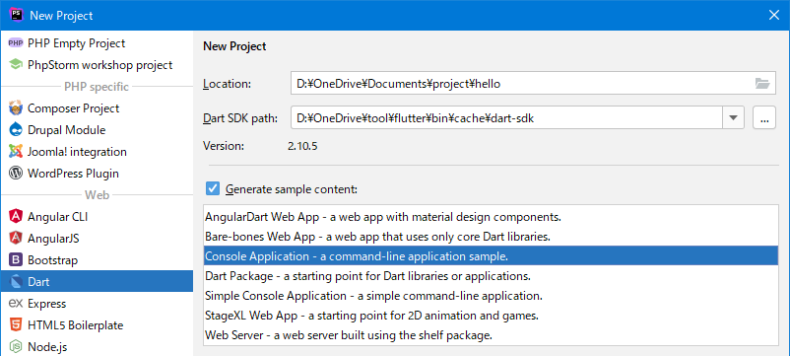
Task: Pick WordPress Plugin project type
Action: click(x=97, y=174)
